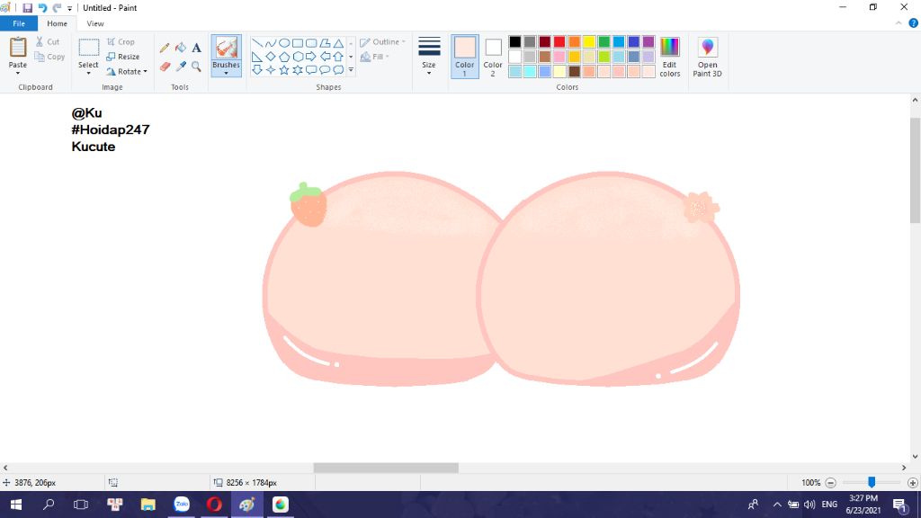
Task: Open File Explorer from the taskbar
Action: 148,505
